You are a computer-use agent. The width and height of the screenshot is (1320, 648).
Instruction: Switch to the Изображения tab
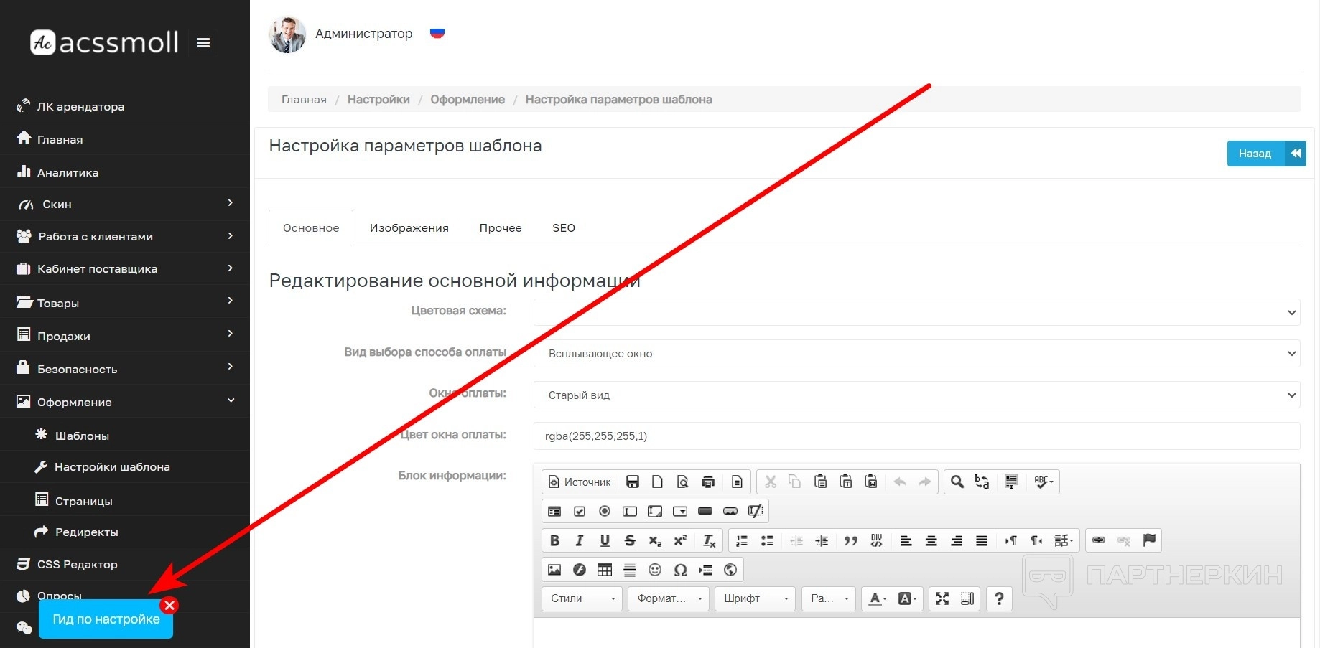coord(409,228)
